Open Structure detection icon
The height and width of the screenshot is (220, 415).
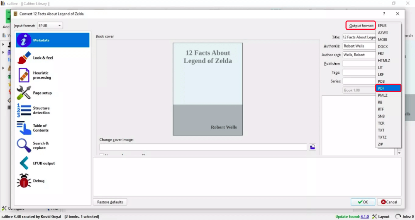point(24,110)
